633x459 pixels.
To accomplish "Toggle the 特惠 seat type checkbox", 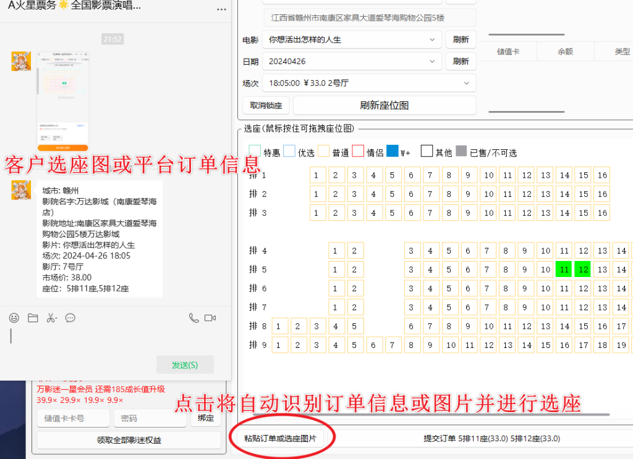I will (x=256, y=152).
